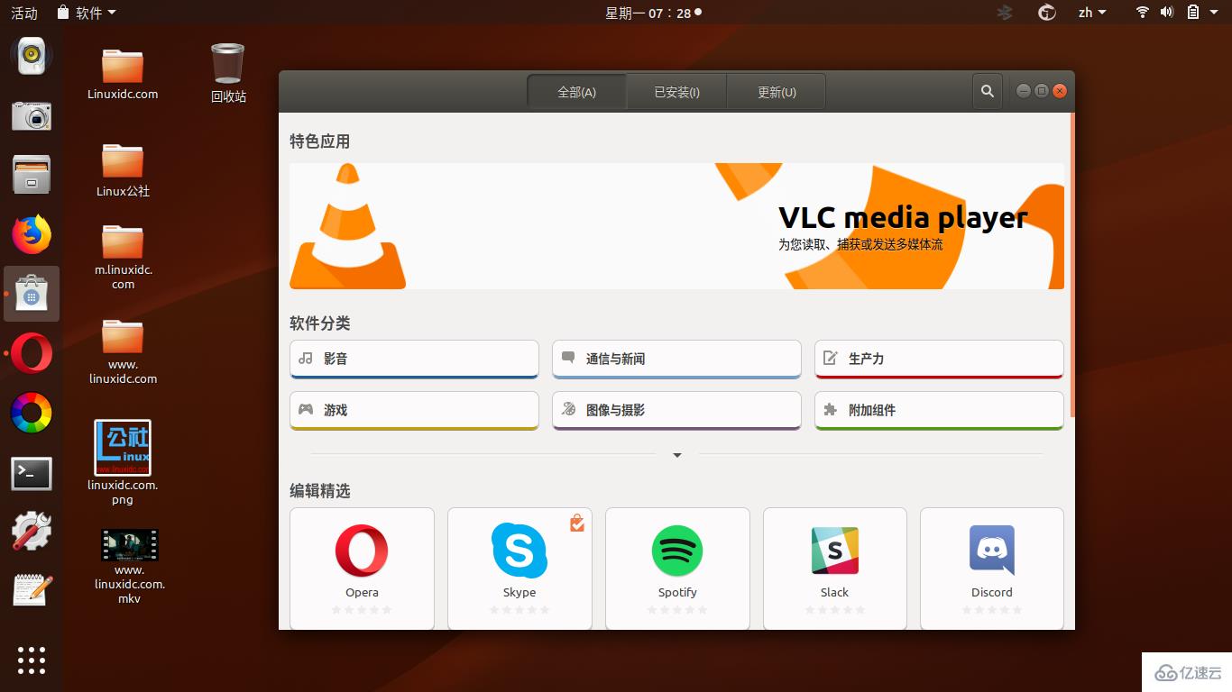The height and width of the screenshot is (692, 1232).
Task: Open the system menu arrow at top right
Action: click(1215, 13)
